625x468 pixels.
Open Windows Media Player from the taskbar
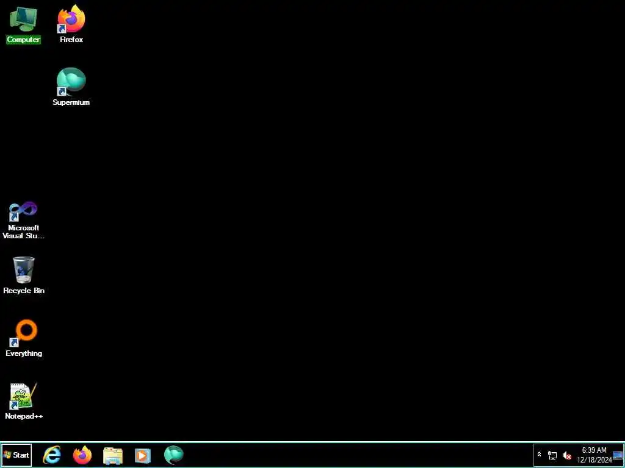pyautogui.click(x=143, y=455)
